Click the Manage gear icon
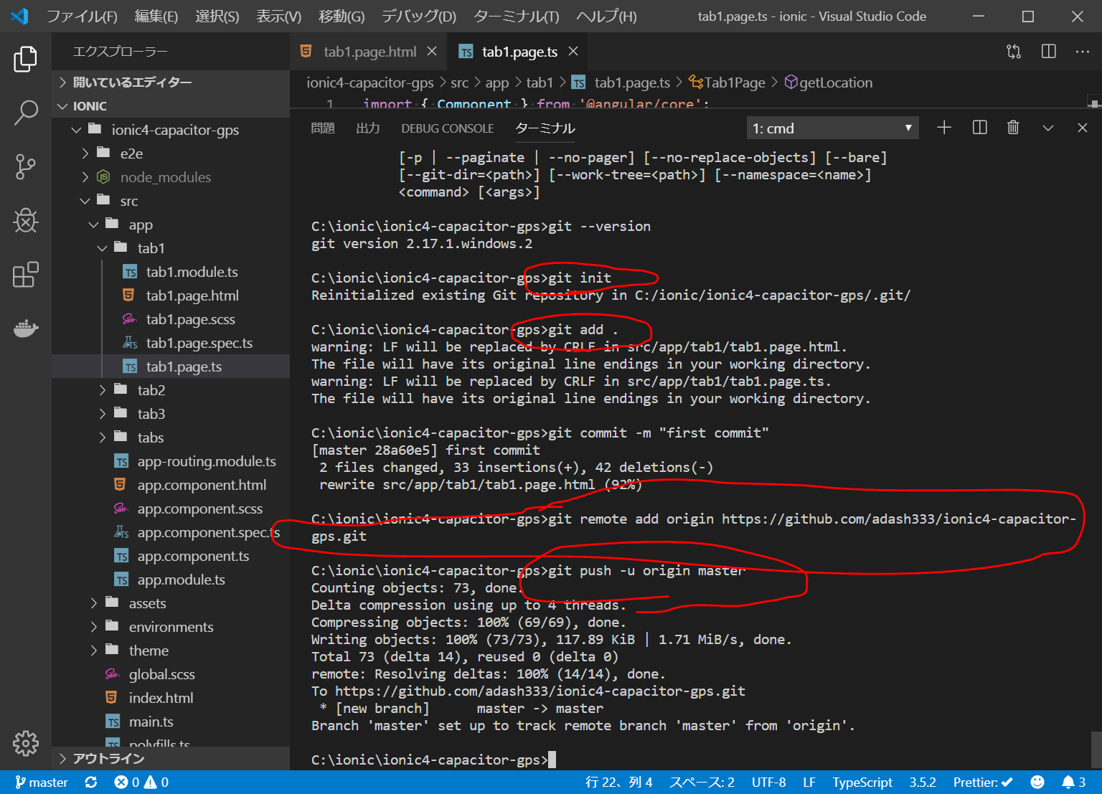This screenshot has width=1102, height=794. pyautogui.click(x=26, y=744)
